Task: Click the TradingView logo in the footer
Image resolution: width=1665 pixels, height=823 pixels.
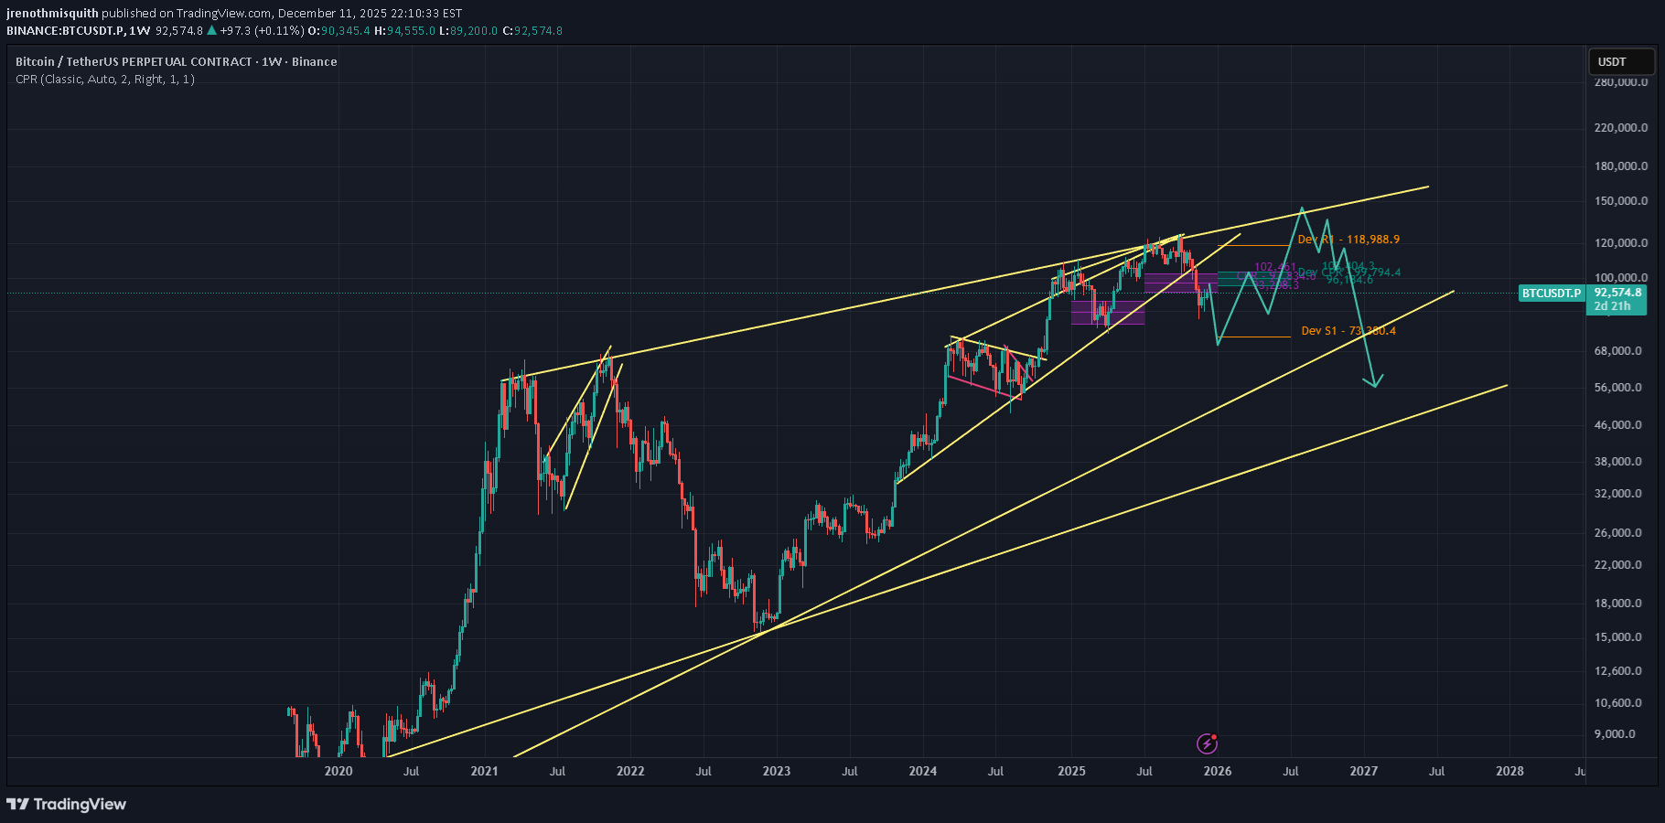Action: click(67, 805)
